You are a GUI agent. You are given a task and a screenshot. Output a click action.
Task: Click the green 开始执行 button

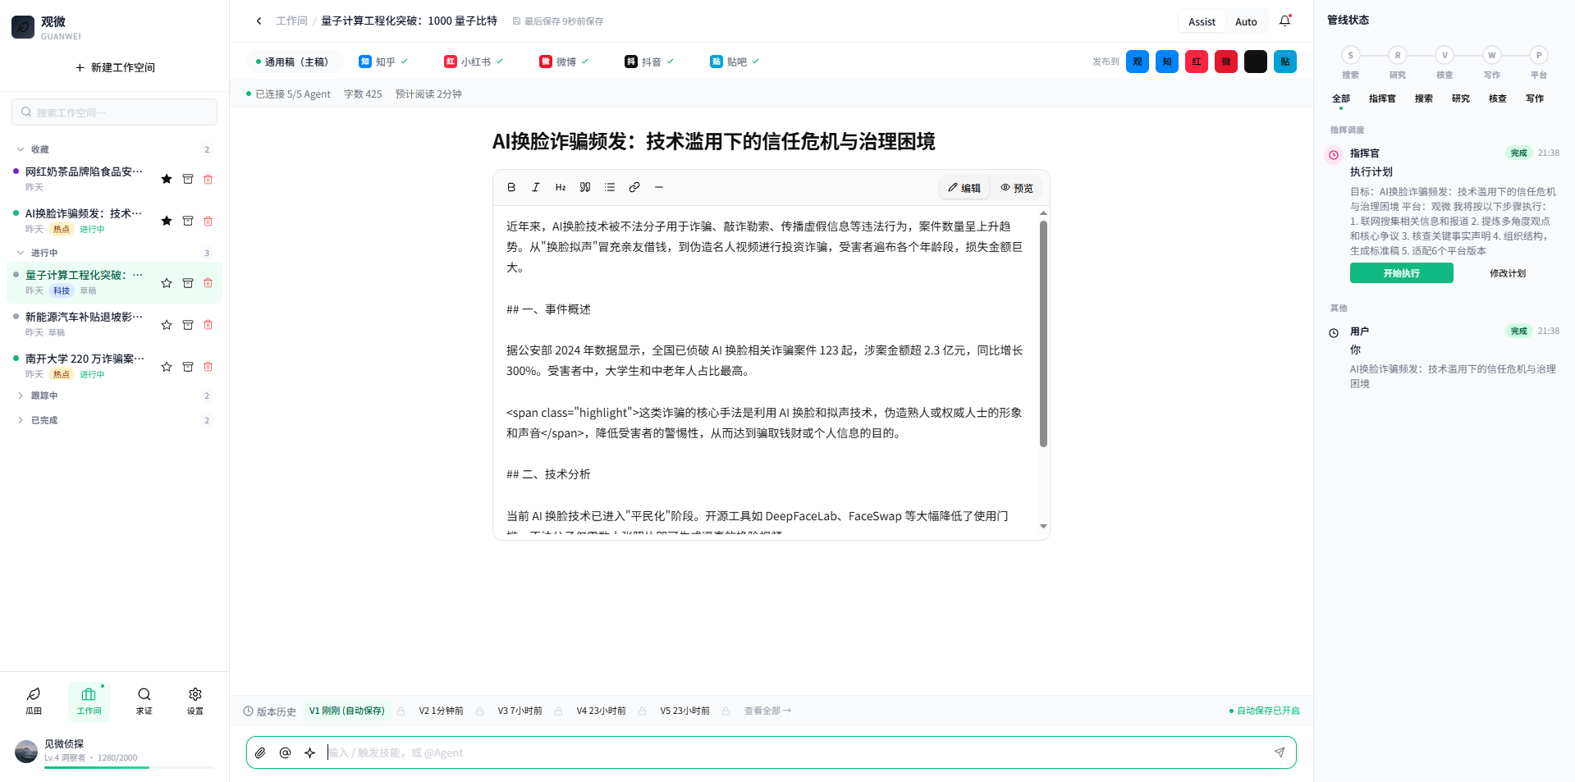[1402, 273]
